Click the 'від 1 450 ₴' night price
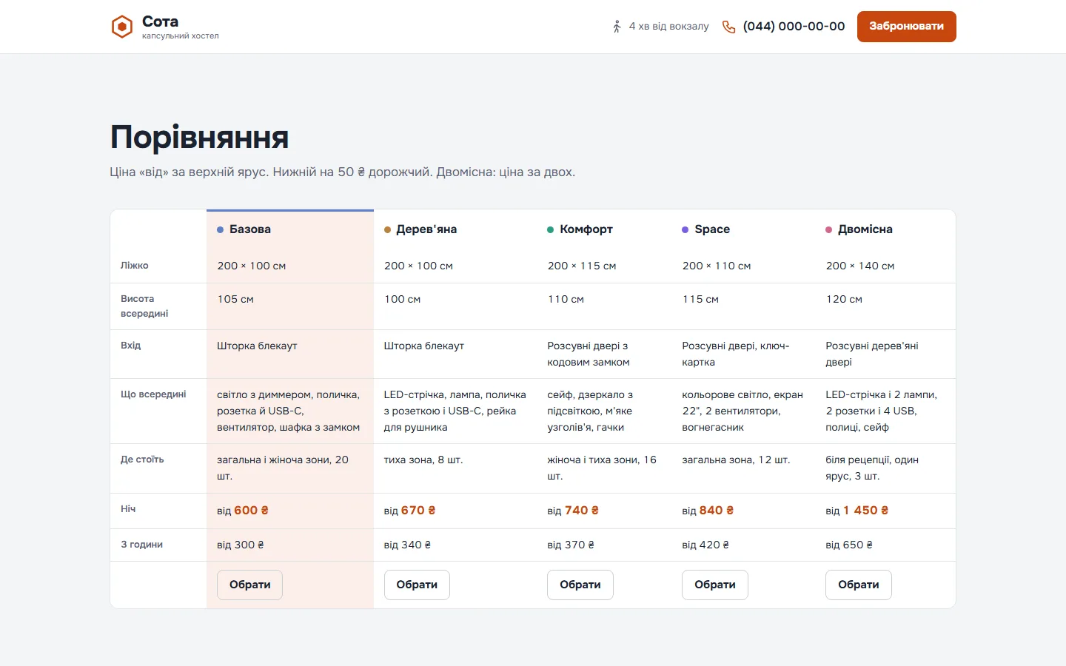 (x=857, y=511)
